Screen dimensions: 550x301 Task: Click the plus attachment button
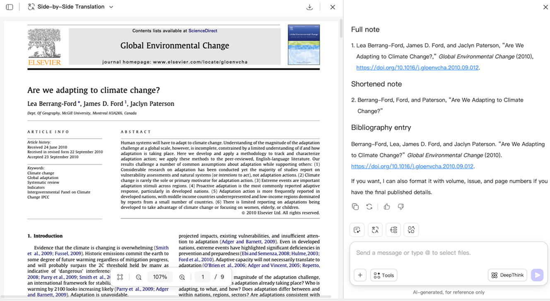(360, 275)
